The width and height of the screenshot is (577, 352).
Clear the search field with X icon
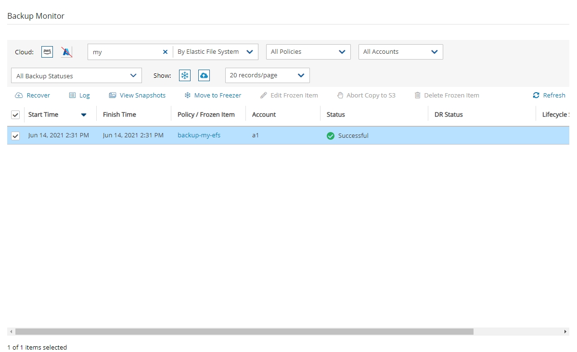pyautogui.click(x=165, y=52)
